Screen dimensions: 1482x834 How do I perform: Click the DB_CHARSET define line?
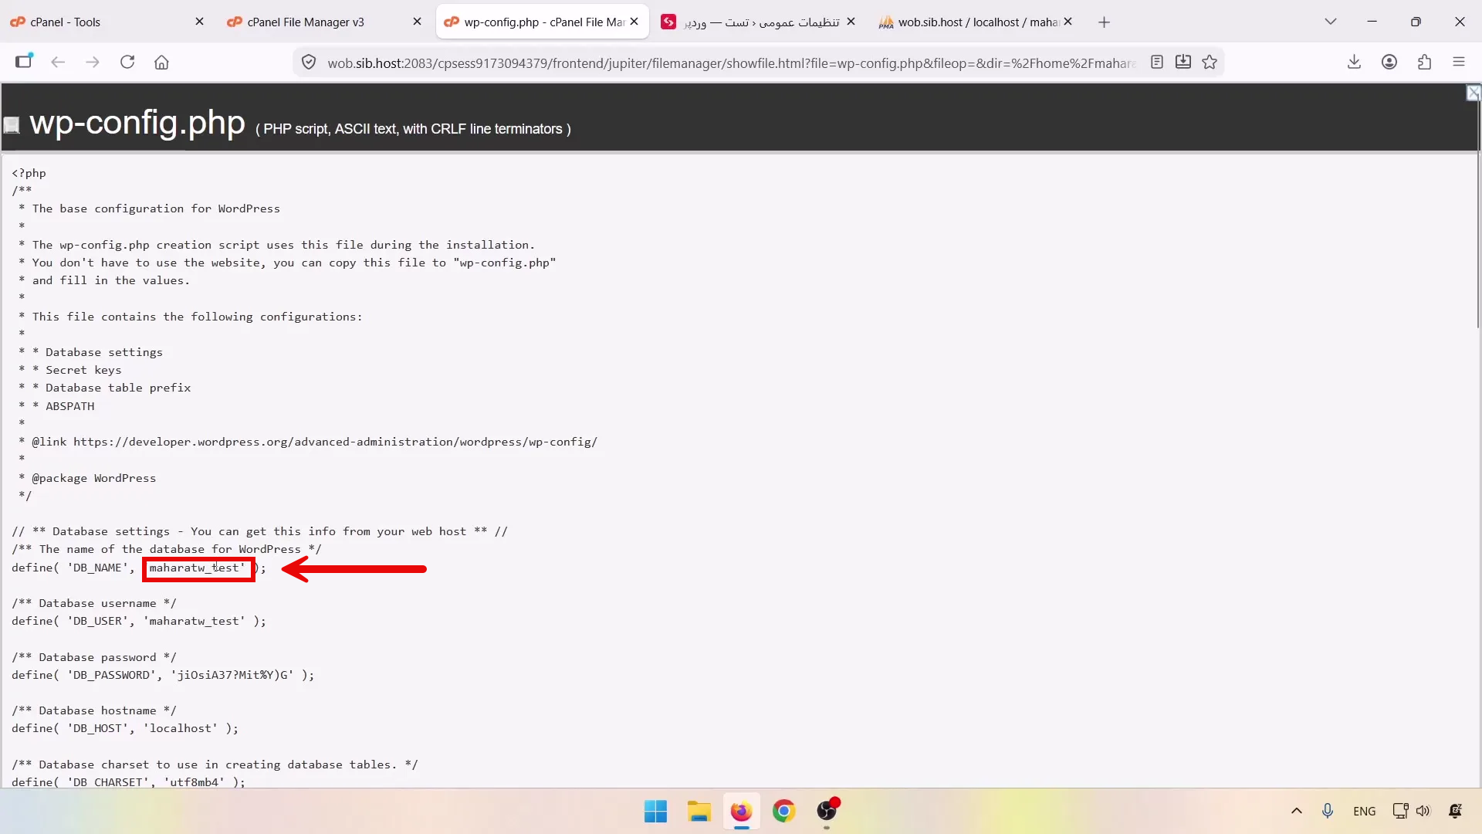128,781
